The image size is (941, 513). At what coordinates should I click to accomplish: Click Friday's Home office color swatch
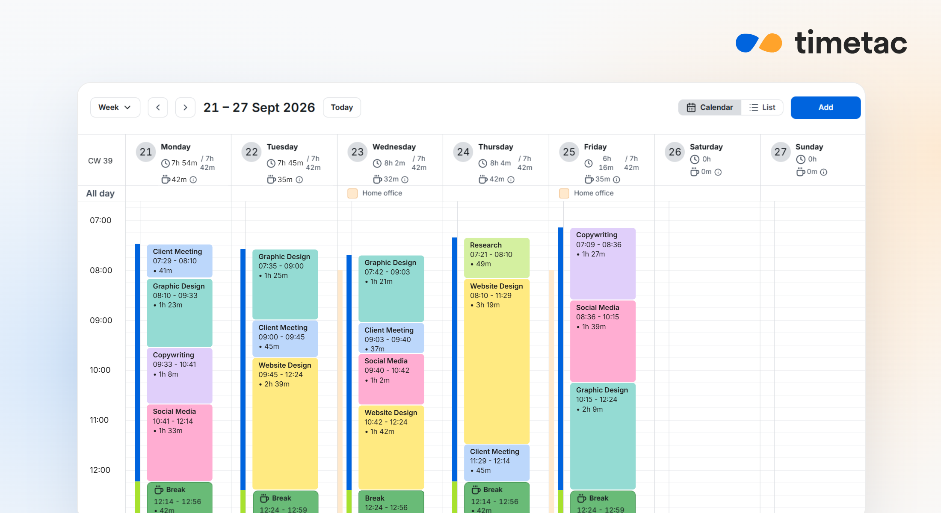564,193
